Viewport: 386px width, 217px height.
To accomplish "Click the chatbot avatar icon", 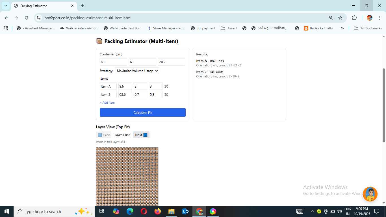I will pos(370,194).
